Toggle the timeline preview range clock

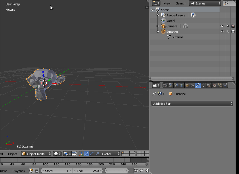tap(31, 171)
